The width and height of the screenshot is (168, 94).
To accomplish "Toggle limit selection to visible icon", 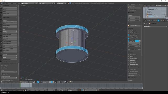I will click(56, 82).
